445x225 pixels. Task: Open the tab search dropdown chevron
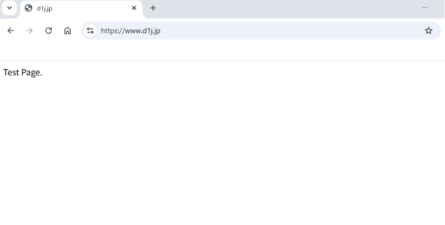pos(9,8)
